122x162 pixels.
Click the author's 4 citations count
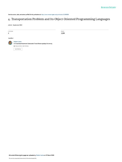pos(25,46)
